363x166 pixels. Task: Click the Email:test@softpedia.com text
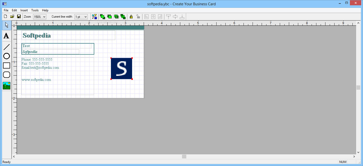[x=40, y=68]
